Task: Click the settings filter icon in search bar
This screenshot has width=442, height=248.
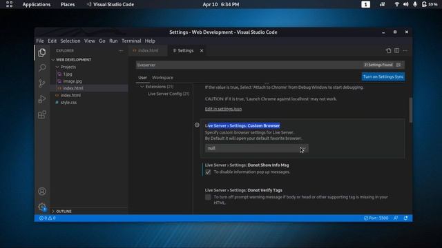Action: (398, 65)
